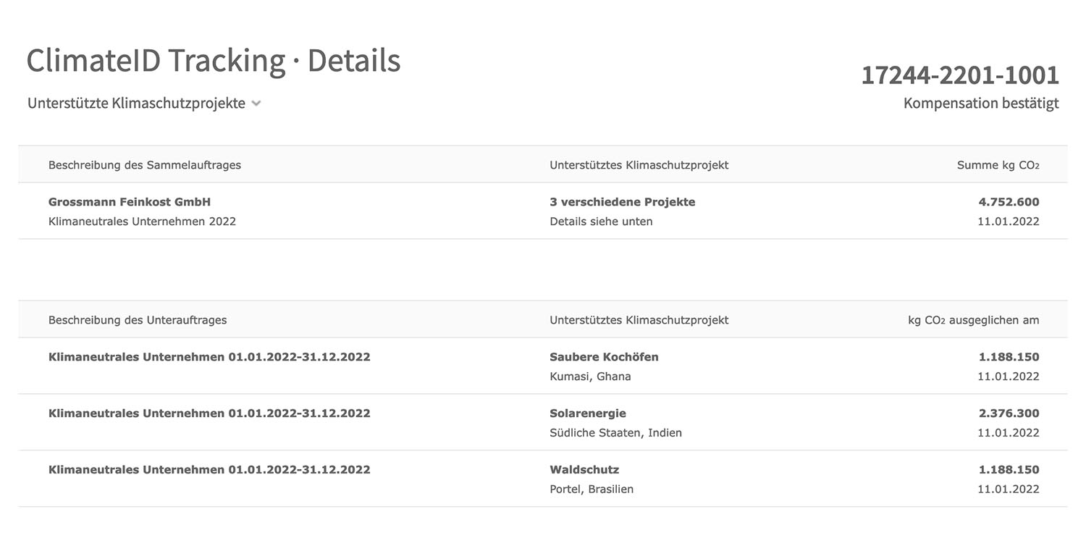Open the Unterstützte Klimaschutzprojekte dropdown label
The width and height of the screenshot is (1086, 543).
click(x=136, y=104)
